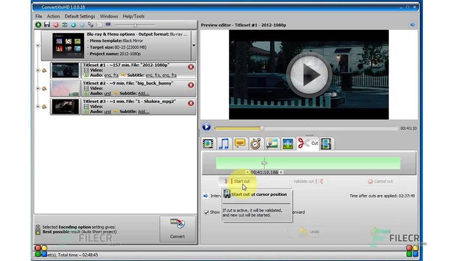Expand the Titleset #1 tree node

38,70
